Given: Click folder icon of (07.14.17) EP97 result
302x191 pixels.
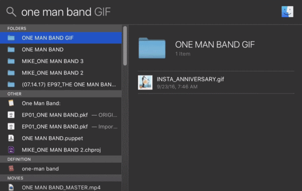Looking at the screenshot, I should coord(11,84).
